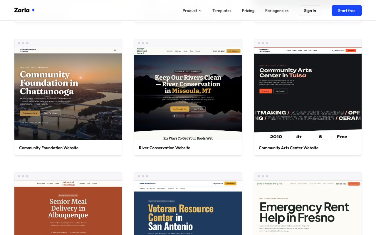The width and height of the screenshot is (376, 235).
Task: Expand the Product dropdown menu
Action: click(x=192, y=11)
